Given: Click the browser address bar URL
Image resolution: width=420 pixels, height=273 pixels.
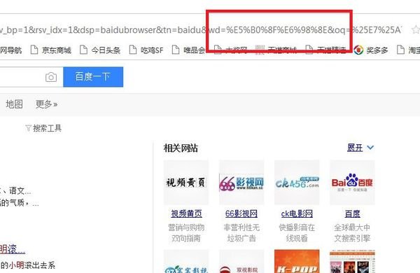Looking at the screenshot, I should [x=201, y=29].
